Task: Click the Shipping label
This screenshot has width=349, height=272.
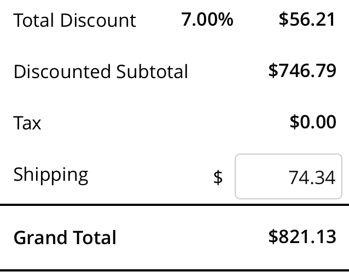Action: point(51,175)
